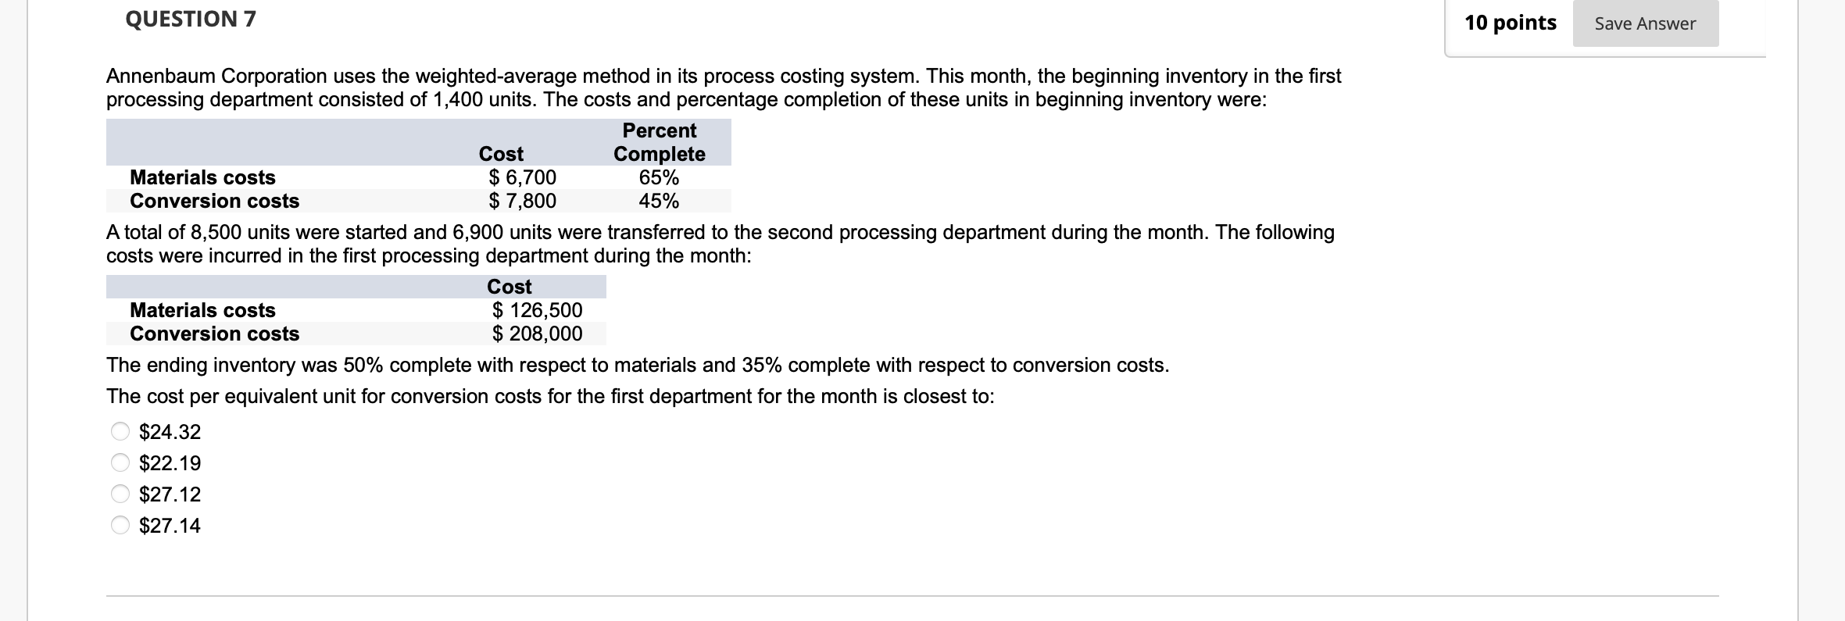Click the Conversion costs row in first table
Viewport: 1845px width, 621px height.
[214, 201]
